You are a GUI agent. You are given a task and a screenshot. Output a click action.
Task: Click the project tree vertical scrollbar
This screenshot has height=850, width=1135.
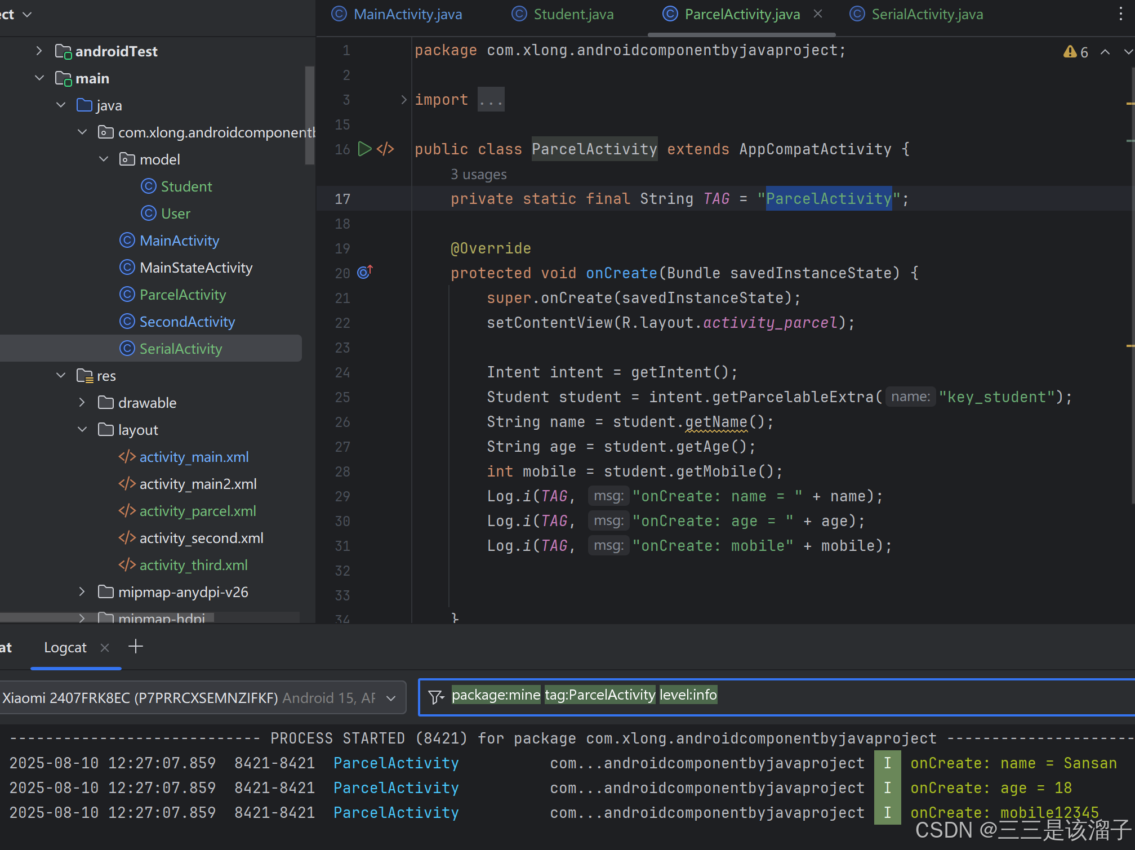click(x=309, y=115)
